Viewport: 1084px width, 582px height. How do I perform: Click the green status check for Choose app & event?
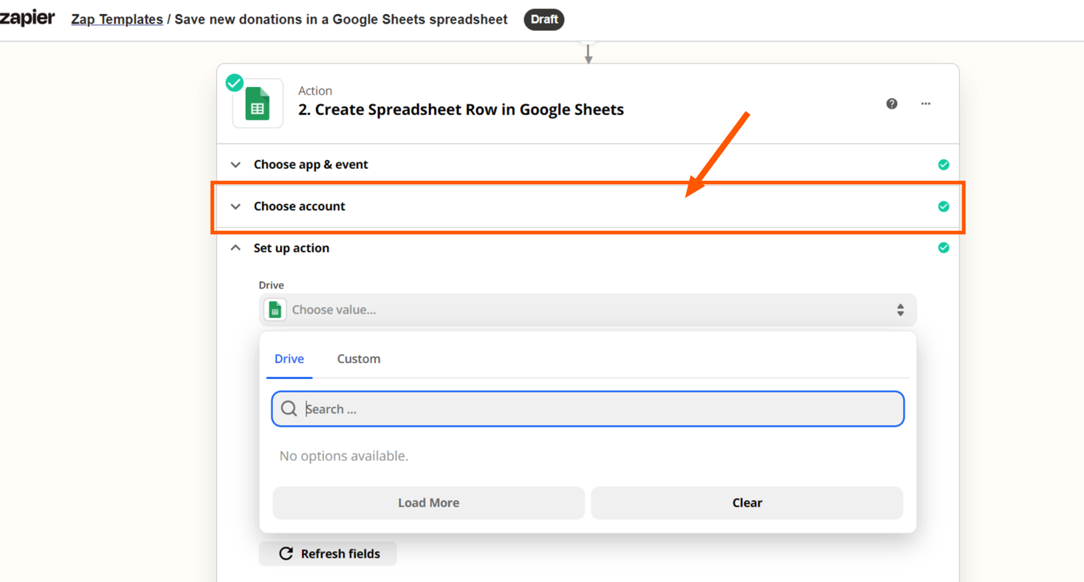coord(943,164)
